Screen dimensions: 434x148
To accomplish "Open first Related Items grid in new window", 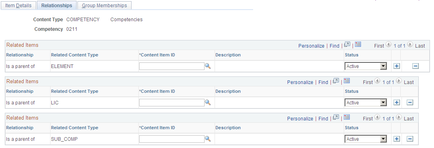I will point(347,44).
